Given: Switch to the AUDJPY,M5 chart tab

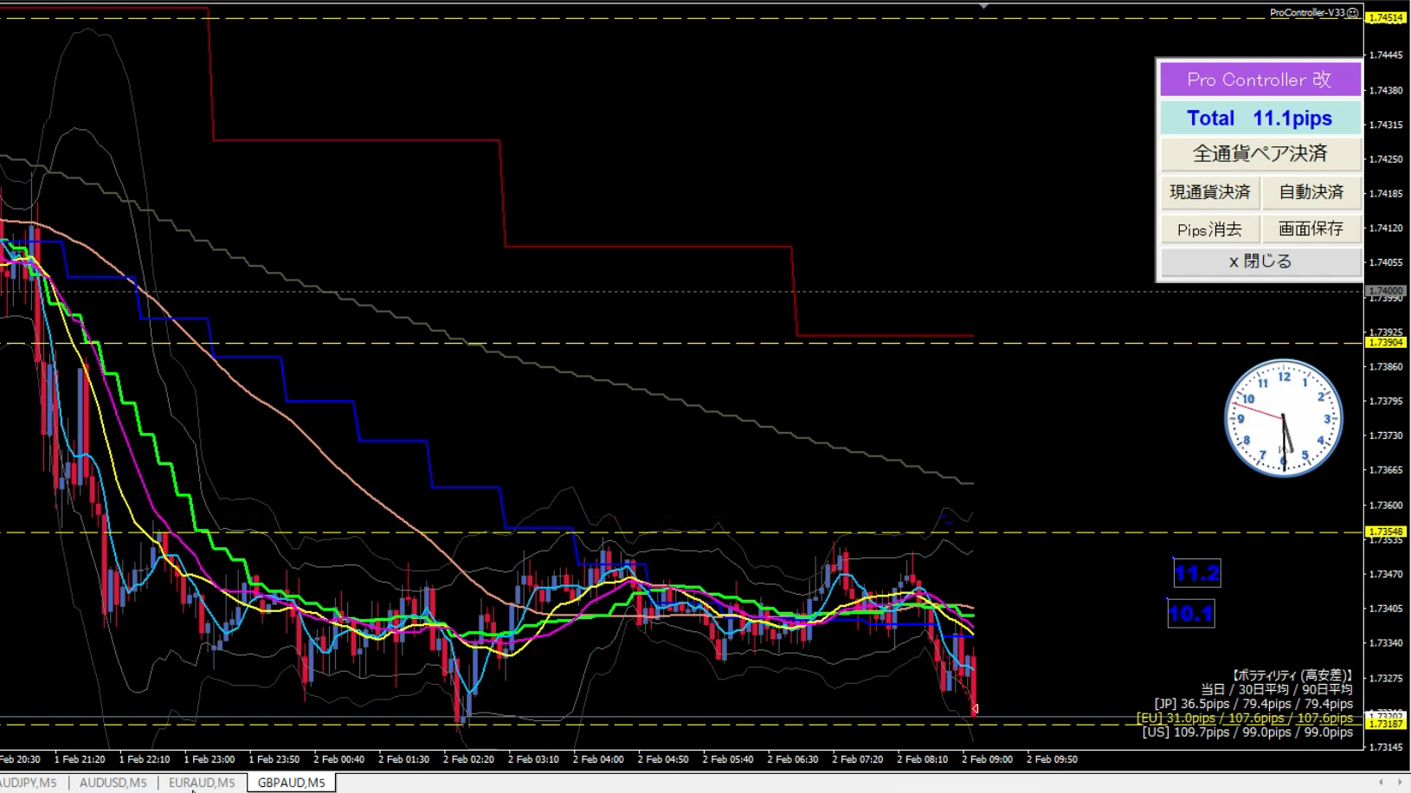Looking at the screenshot, I should point(29,783).
